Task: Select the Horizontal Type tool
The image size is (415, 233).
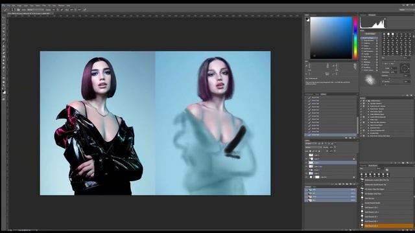Action: point(4,71)
